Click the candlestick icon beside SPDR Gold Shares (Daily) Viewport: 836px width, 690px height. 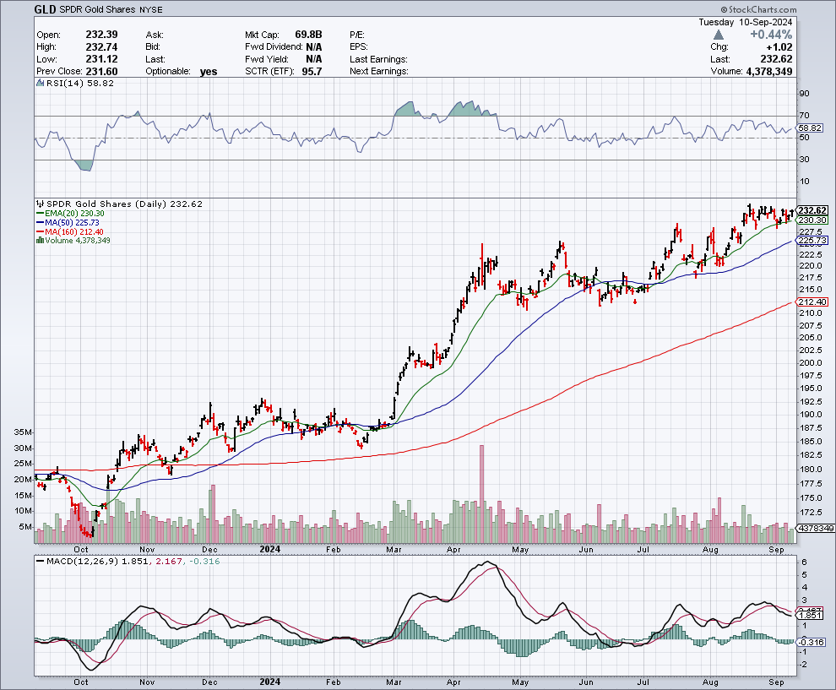pyautogui.click(x=39, y=204)
